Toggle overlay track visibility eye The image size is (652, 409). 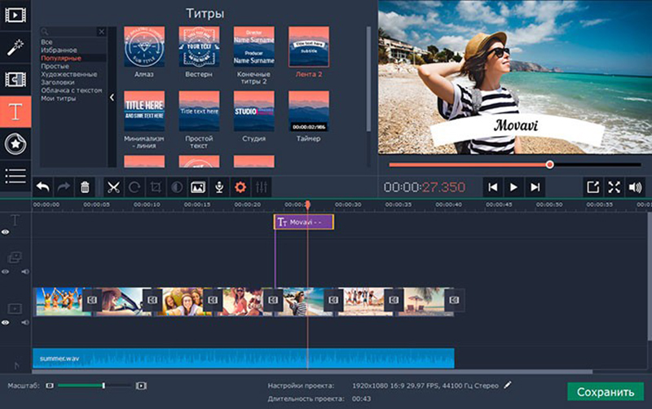coord(5,271)
